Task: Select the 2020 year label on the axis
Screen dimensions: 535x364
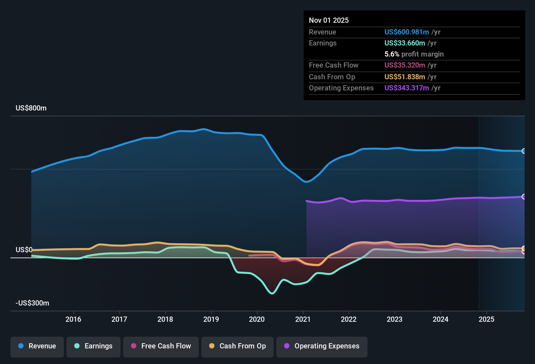Action: 257,319
